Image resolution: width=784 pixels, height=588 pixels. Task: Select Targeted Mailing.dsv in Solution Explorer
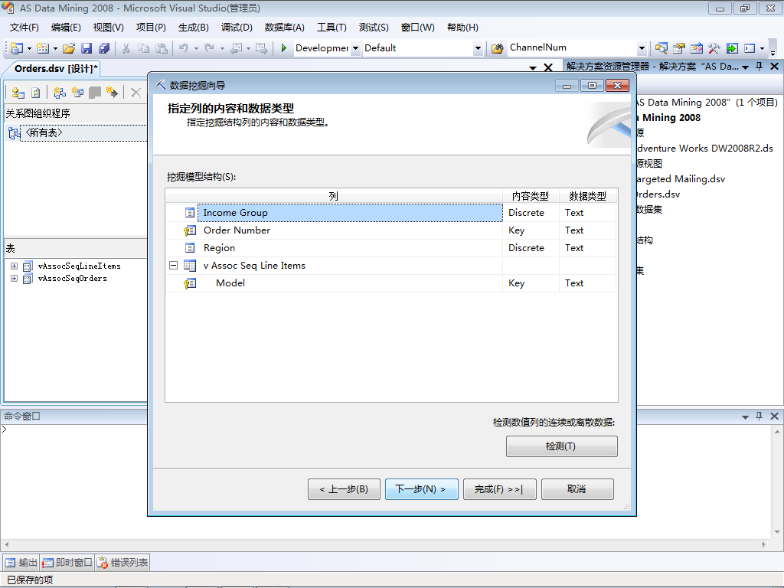[x=680, y=178]
